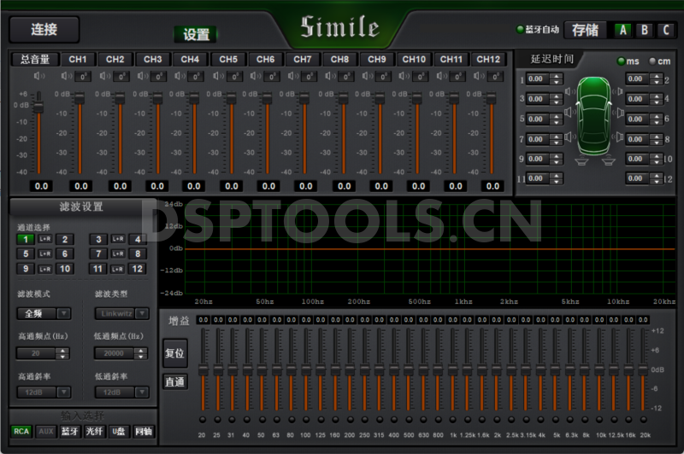
Task: Click the left subwoofer icon below car
Action: 581,161
